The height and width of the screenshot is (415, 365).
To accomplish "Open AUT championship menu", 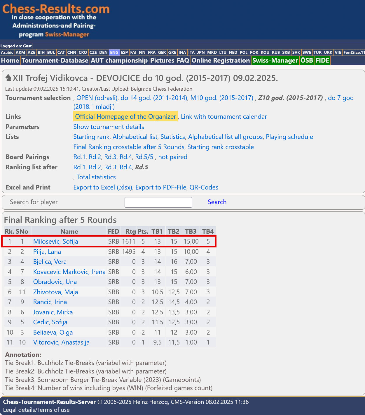I will click(119, 61).
